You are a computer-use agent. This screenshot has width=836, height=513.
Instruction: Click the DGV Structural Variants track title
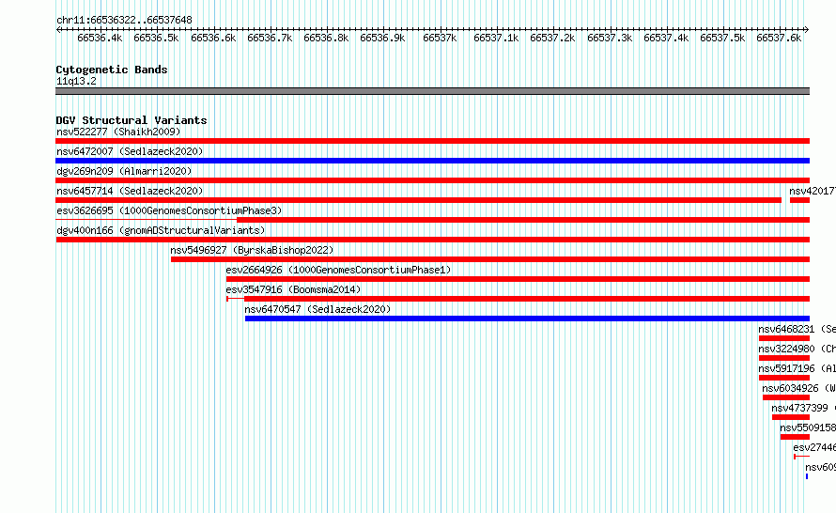pos(132,120)
